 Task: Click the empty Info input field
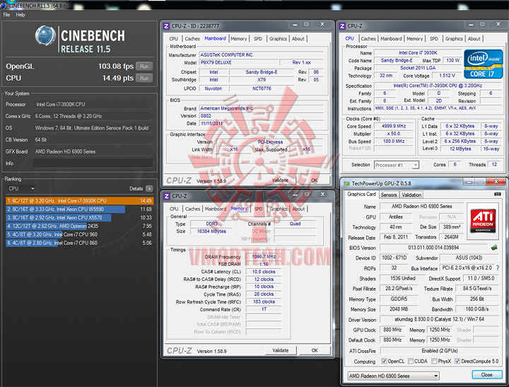tap(93, 163)
